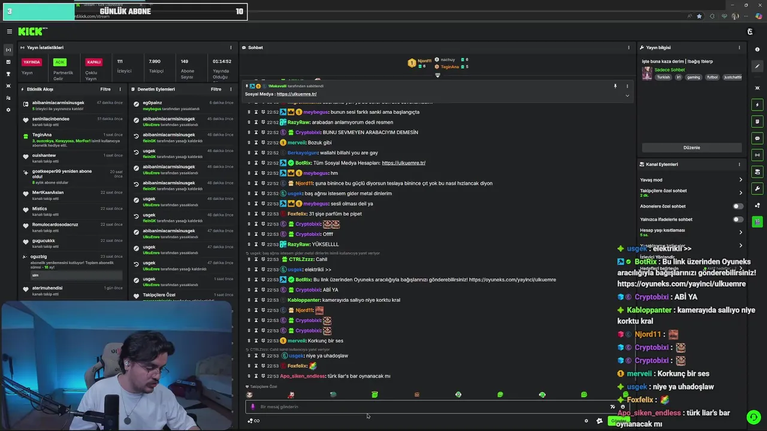
Task: Open the gear settings icon in left sidebar
Action: tap(8, 110)
